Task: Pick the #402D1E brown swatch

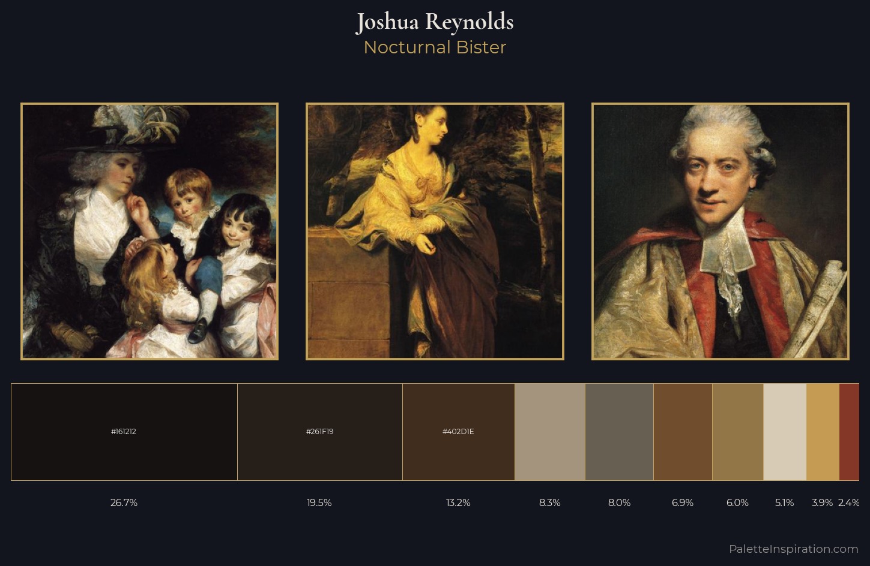Action: [x=459, y=432]
